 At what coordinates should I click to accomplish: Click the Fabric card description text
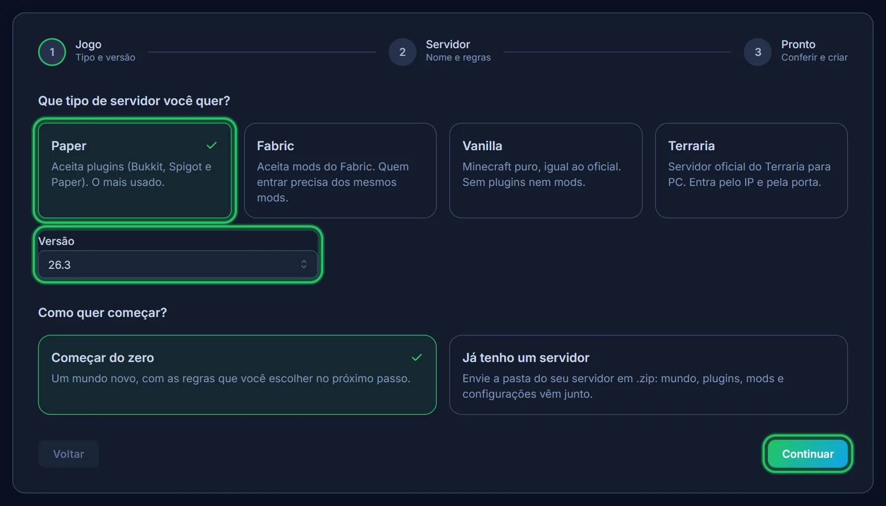point(333,182)
